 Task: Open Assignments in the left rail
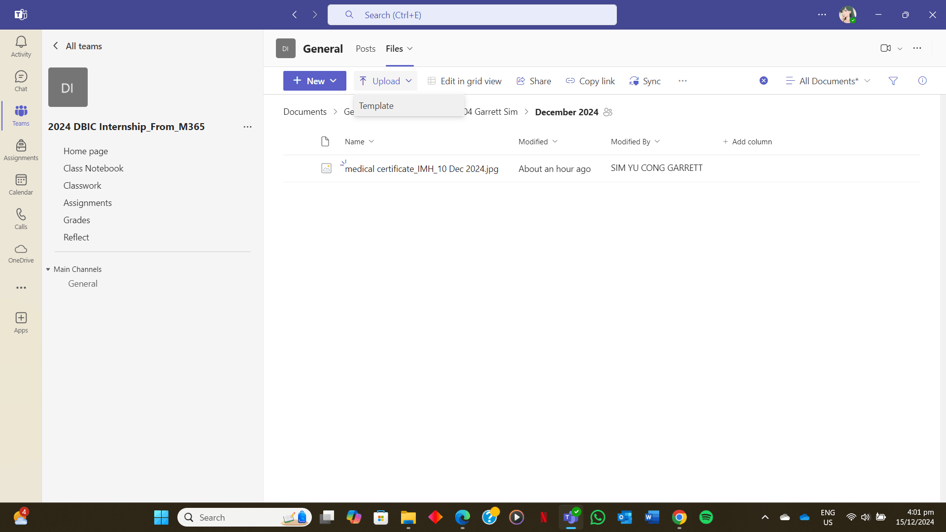21,150
